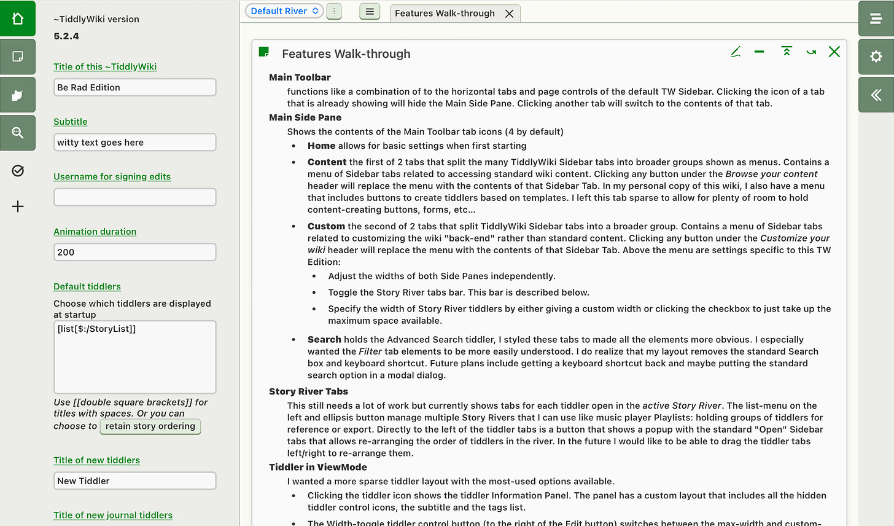Click the Main Toolbar heading

coord(300,77)
